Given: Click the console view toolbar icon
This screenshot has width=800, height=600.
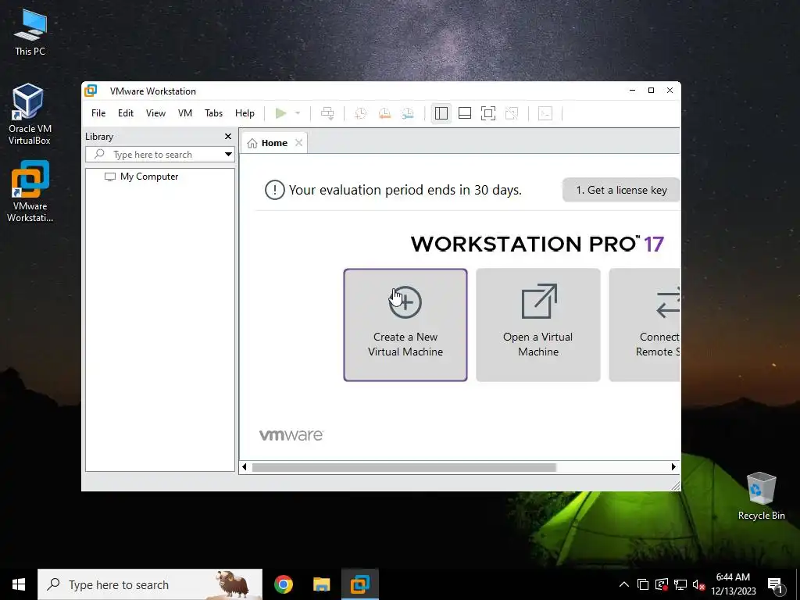Looking at the screenshot, I should pyautogui.click(x=545, y=113).
